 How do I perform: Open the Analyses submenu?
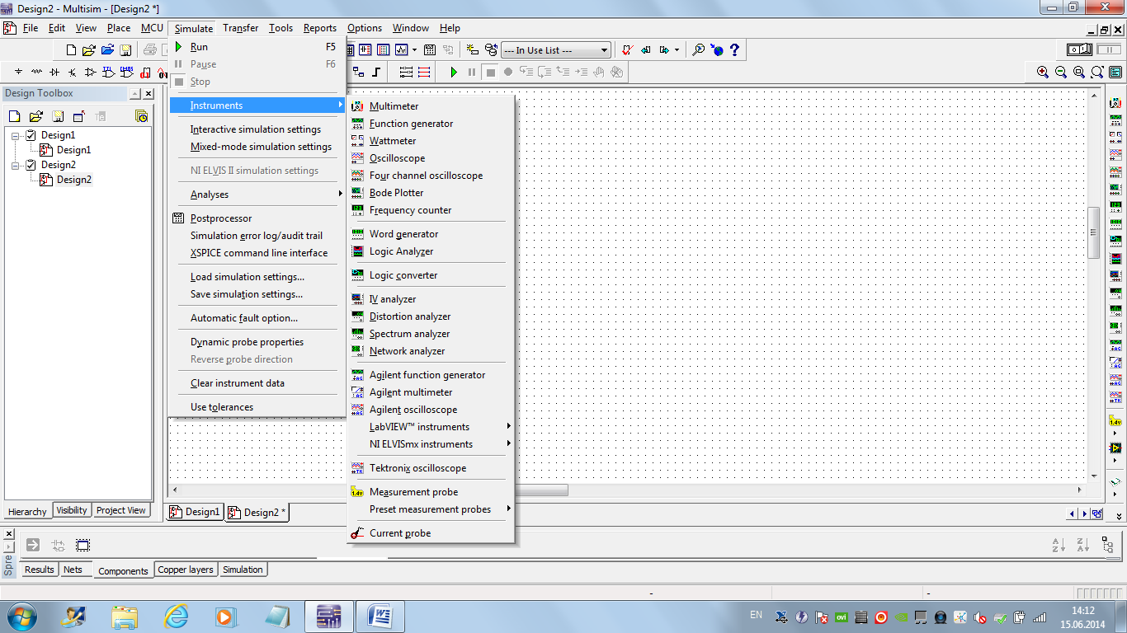pyautogui.click(x=257, y=195)
